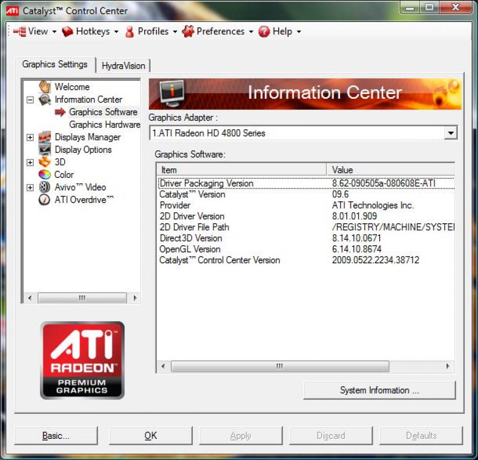
Task: Click the Welcome hand icon in tree
Action: point(44,87)
